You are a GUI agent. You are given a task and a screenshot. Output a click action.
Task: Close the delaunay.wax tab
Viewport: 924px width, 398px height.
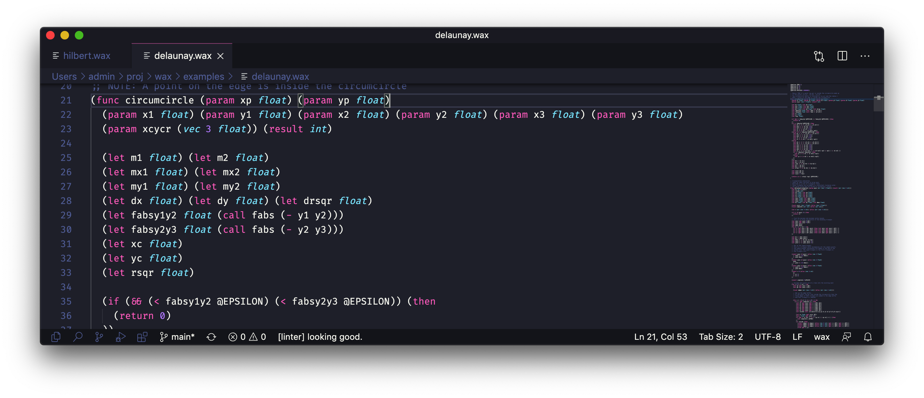[x=221, y=56]
